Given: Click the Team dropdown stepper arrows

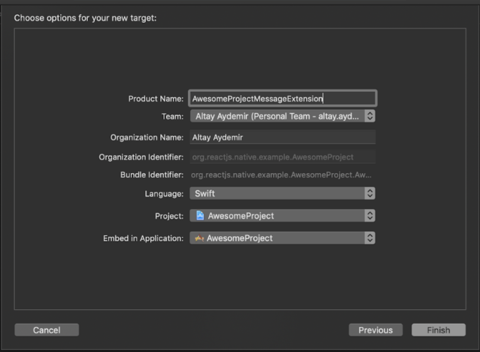Looking at the screenshot, I should coord(370,116).
